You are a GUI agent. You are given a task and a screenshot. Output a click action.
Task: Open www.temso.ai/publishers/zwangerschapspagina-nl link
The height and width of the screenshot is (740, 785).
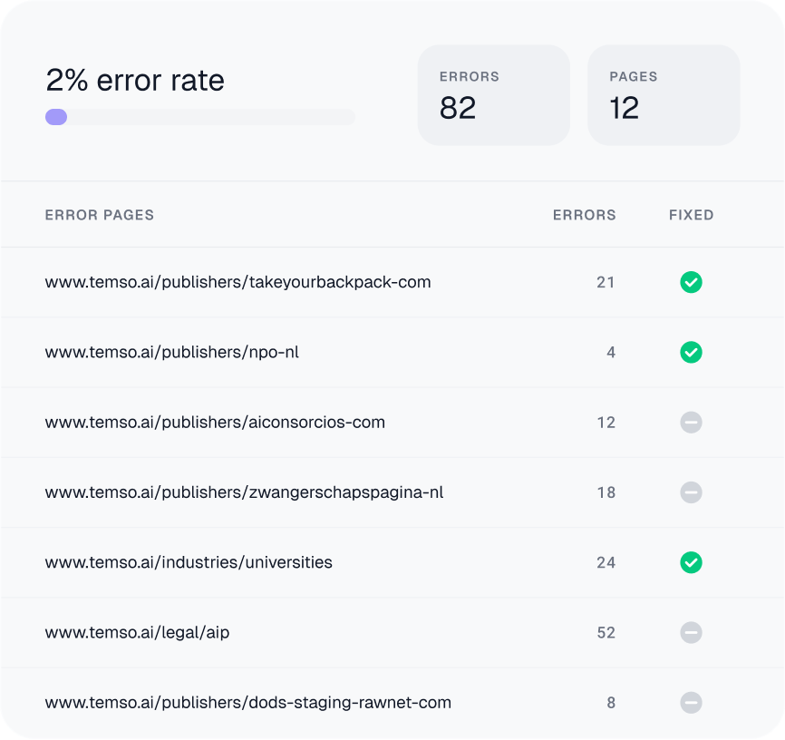pos(245,492)
